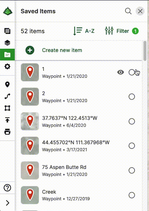Open the map layers stack icon
The image size is (149, 211).
(7, 43)
